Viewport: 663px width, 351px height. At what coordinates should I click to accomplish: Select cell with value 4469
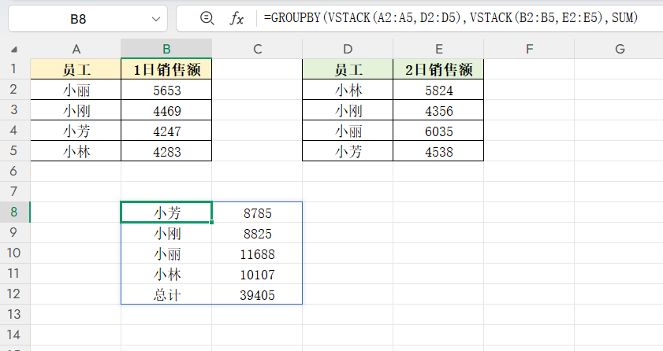(166, 110)
